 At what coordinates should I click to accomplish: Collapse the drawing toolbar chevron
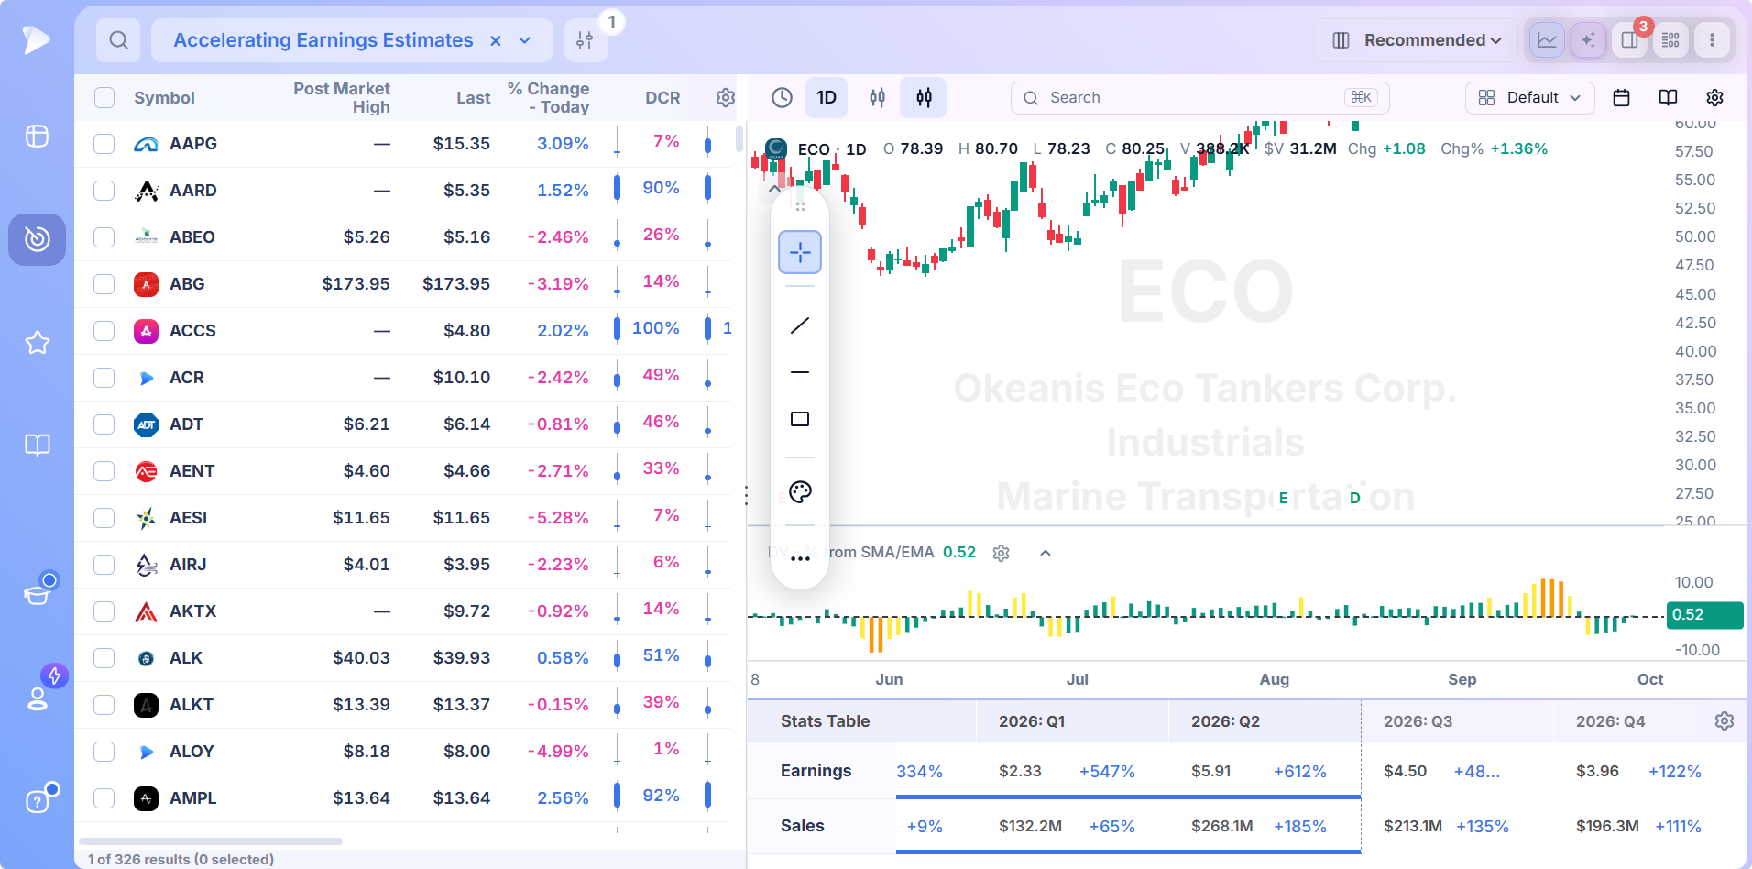775,189
